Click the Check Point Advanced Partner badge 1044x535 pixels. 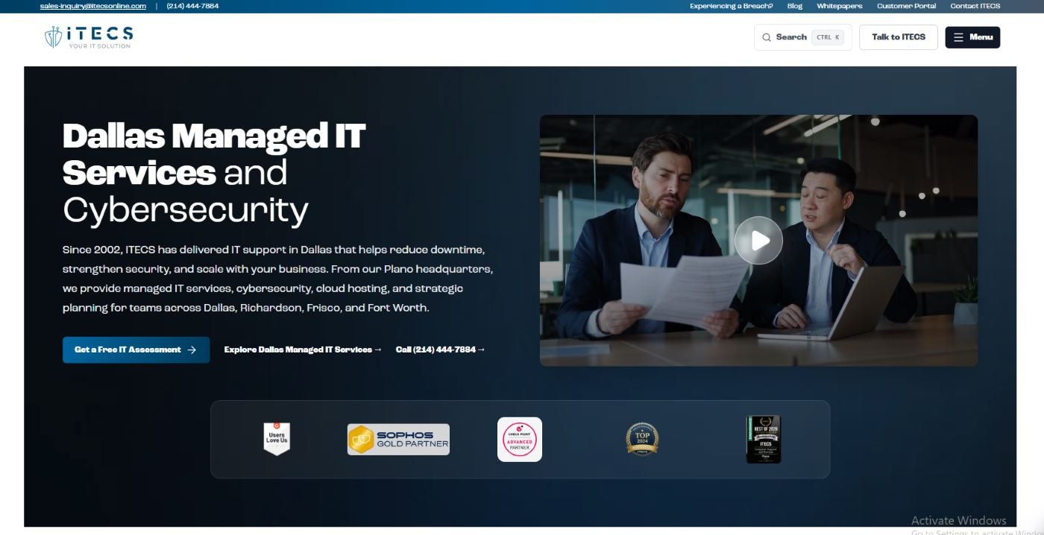coord(520,439)
